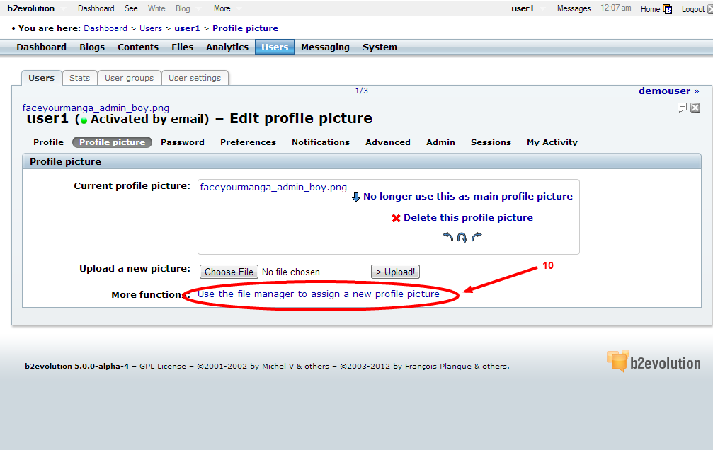Click the speech bubble comment icon
The image size is (713, 450).
[x=682, y=108]
